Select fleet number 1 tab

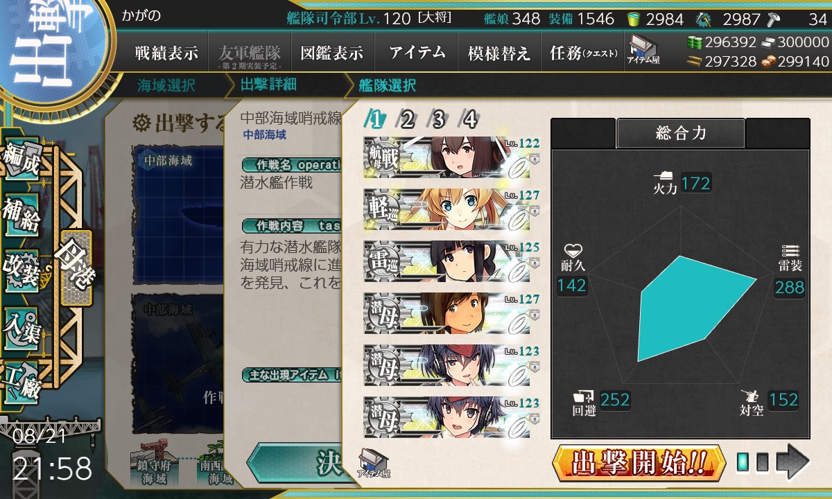click(376, 120)
